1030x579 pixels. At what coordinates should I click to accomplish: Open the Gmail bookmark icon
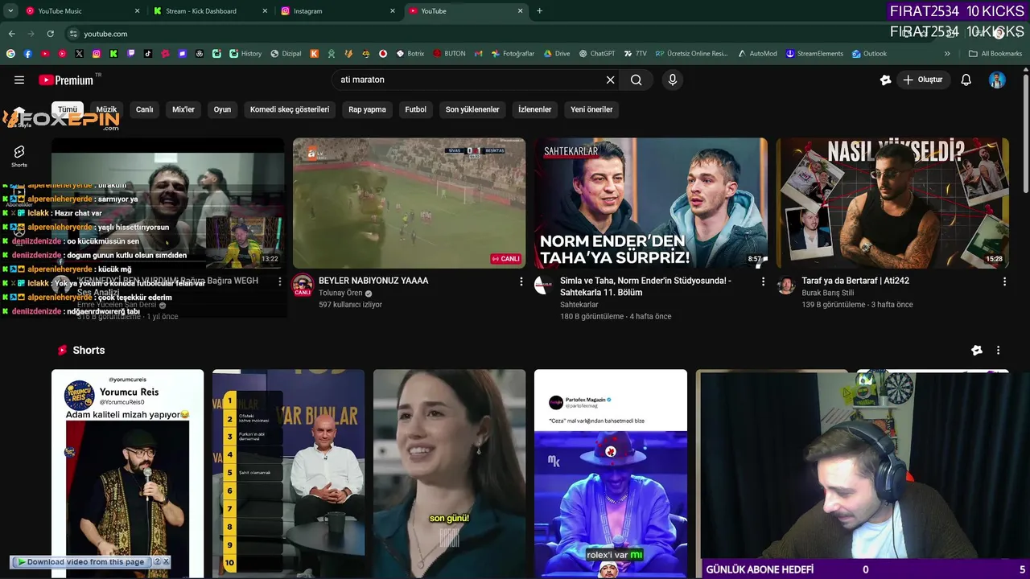click(x=478, y=54)
